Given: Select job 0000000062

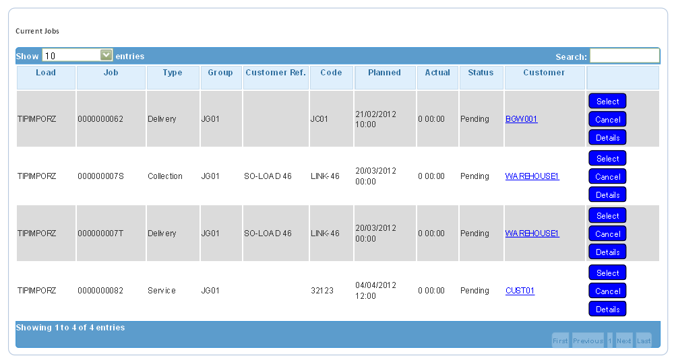Looking at the screenshot, I should 607,102.
